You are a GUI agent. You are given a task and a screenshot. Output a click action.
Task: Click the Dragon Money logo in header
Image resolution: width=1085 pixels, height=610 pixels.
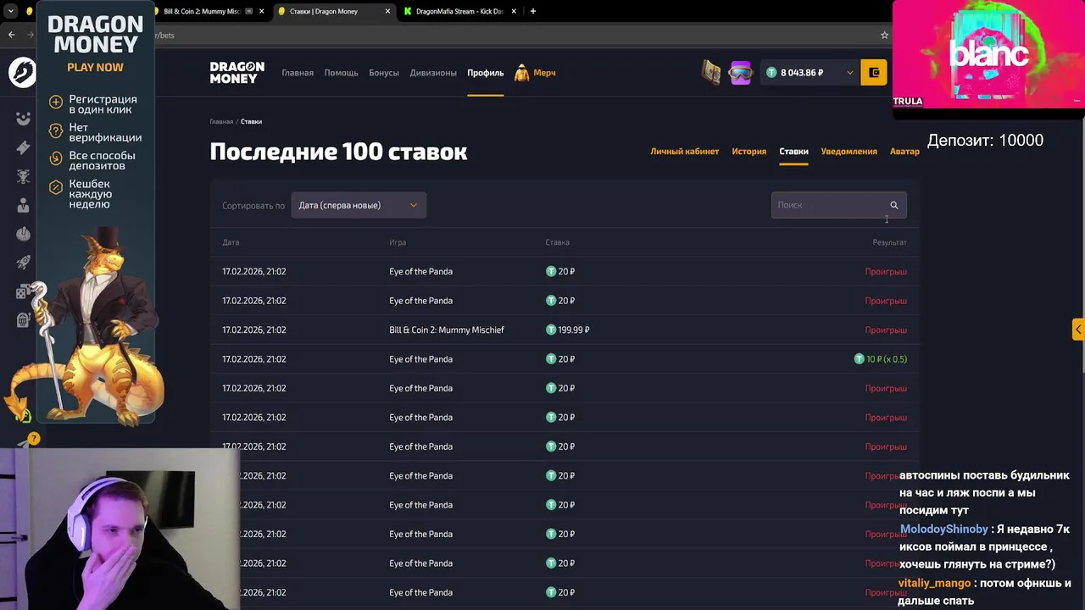pyautogui.click(x=237, y=73)
